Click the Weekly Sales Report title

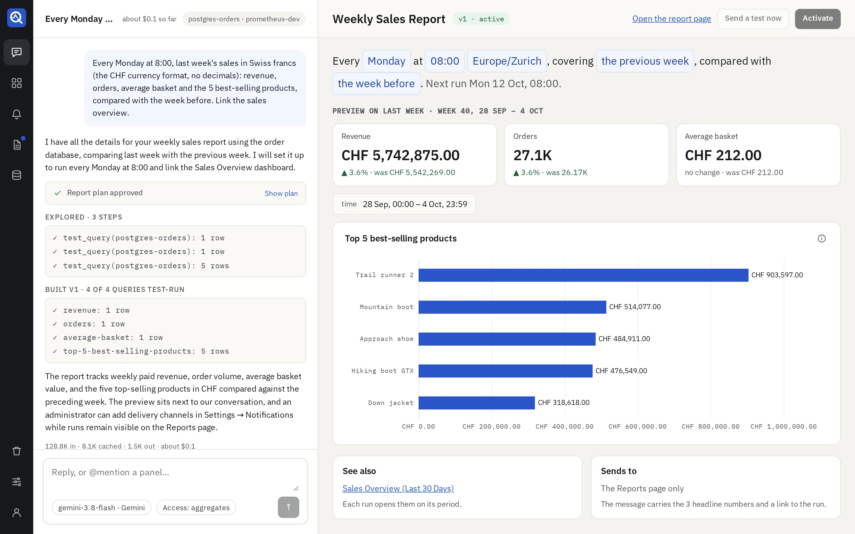[x=389, y=19]
